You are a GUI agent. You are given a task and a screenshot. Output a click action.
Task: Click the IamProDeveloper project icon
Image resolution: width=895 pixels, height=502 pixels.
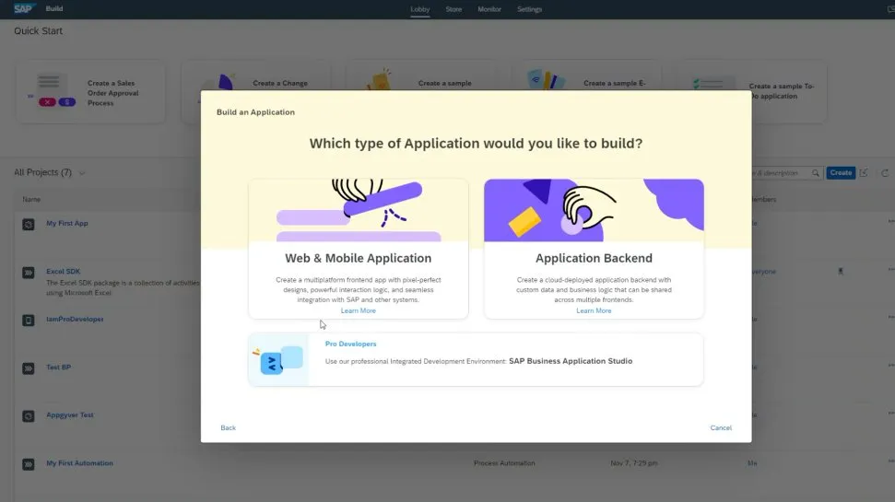(x=29, y=320)
